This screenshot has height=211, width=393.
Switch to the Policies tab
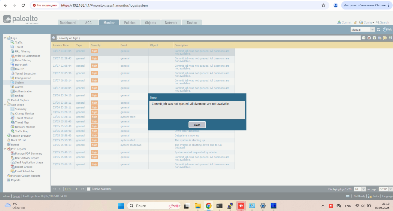pyautogui.click(x=130, y=23)
